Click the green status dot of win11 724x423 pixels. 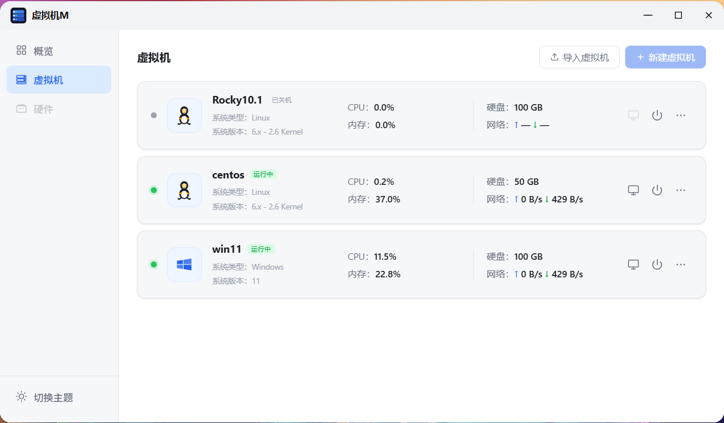point(154,264)
